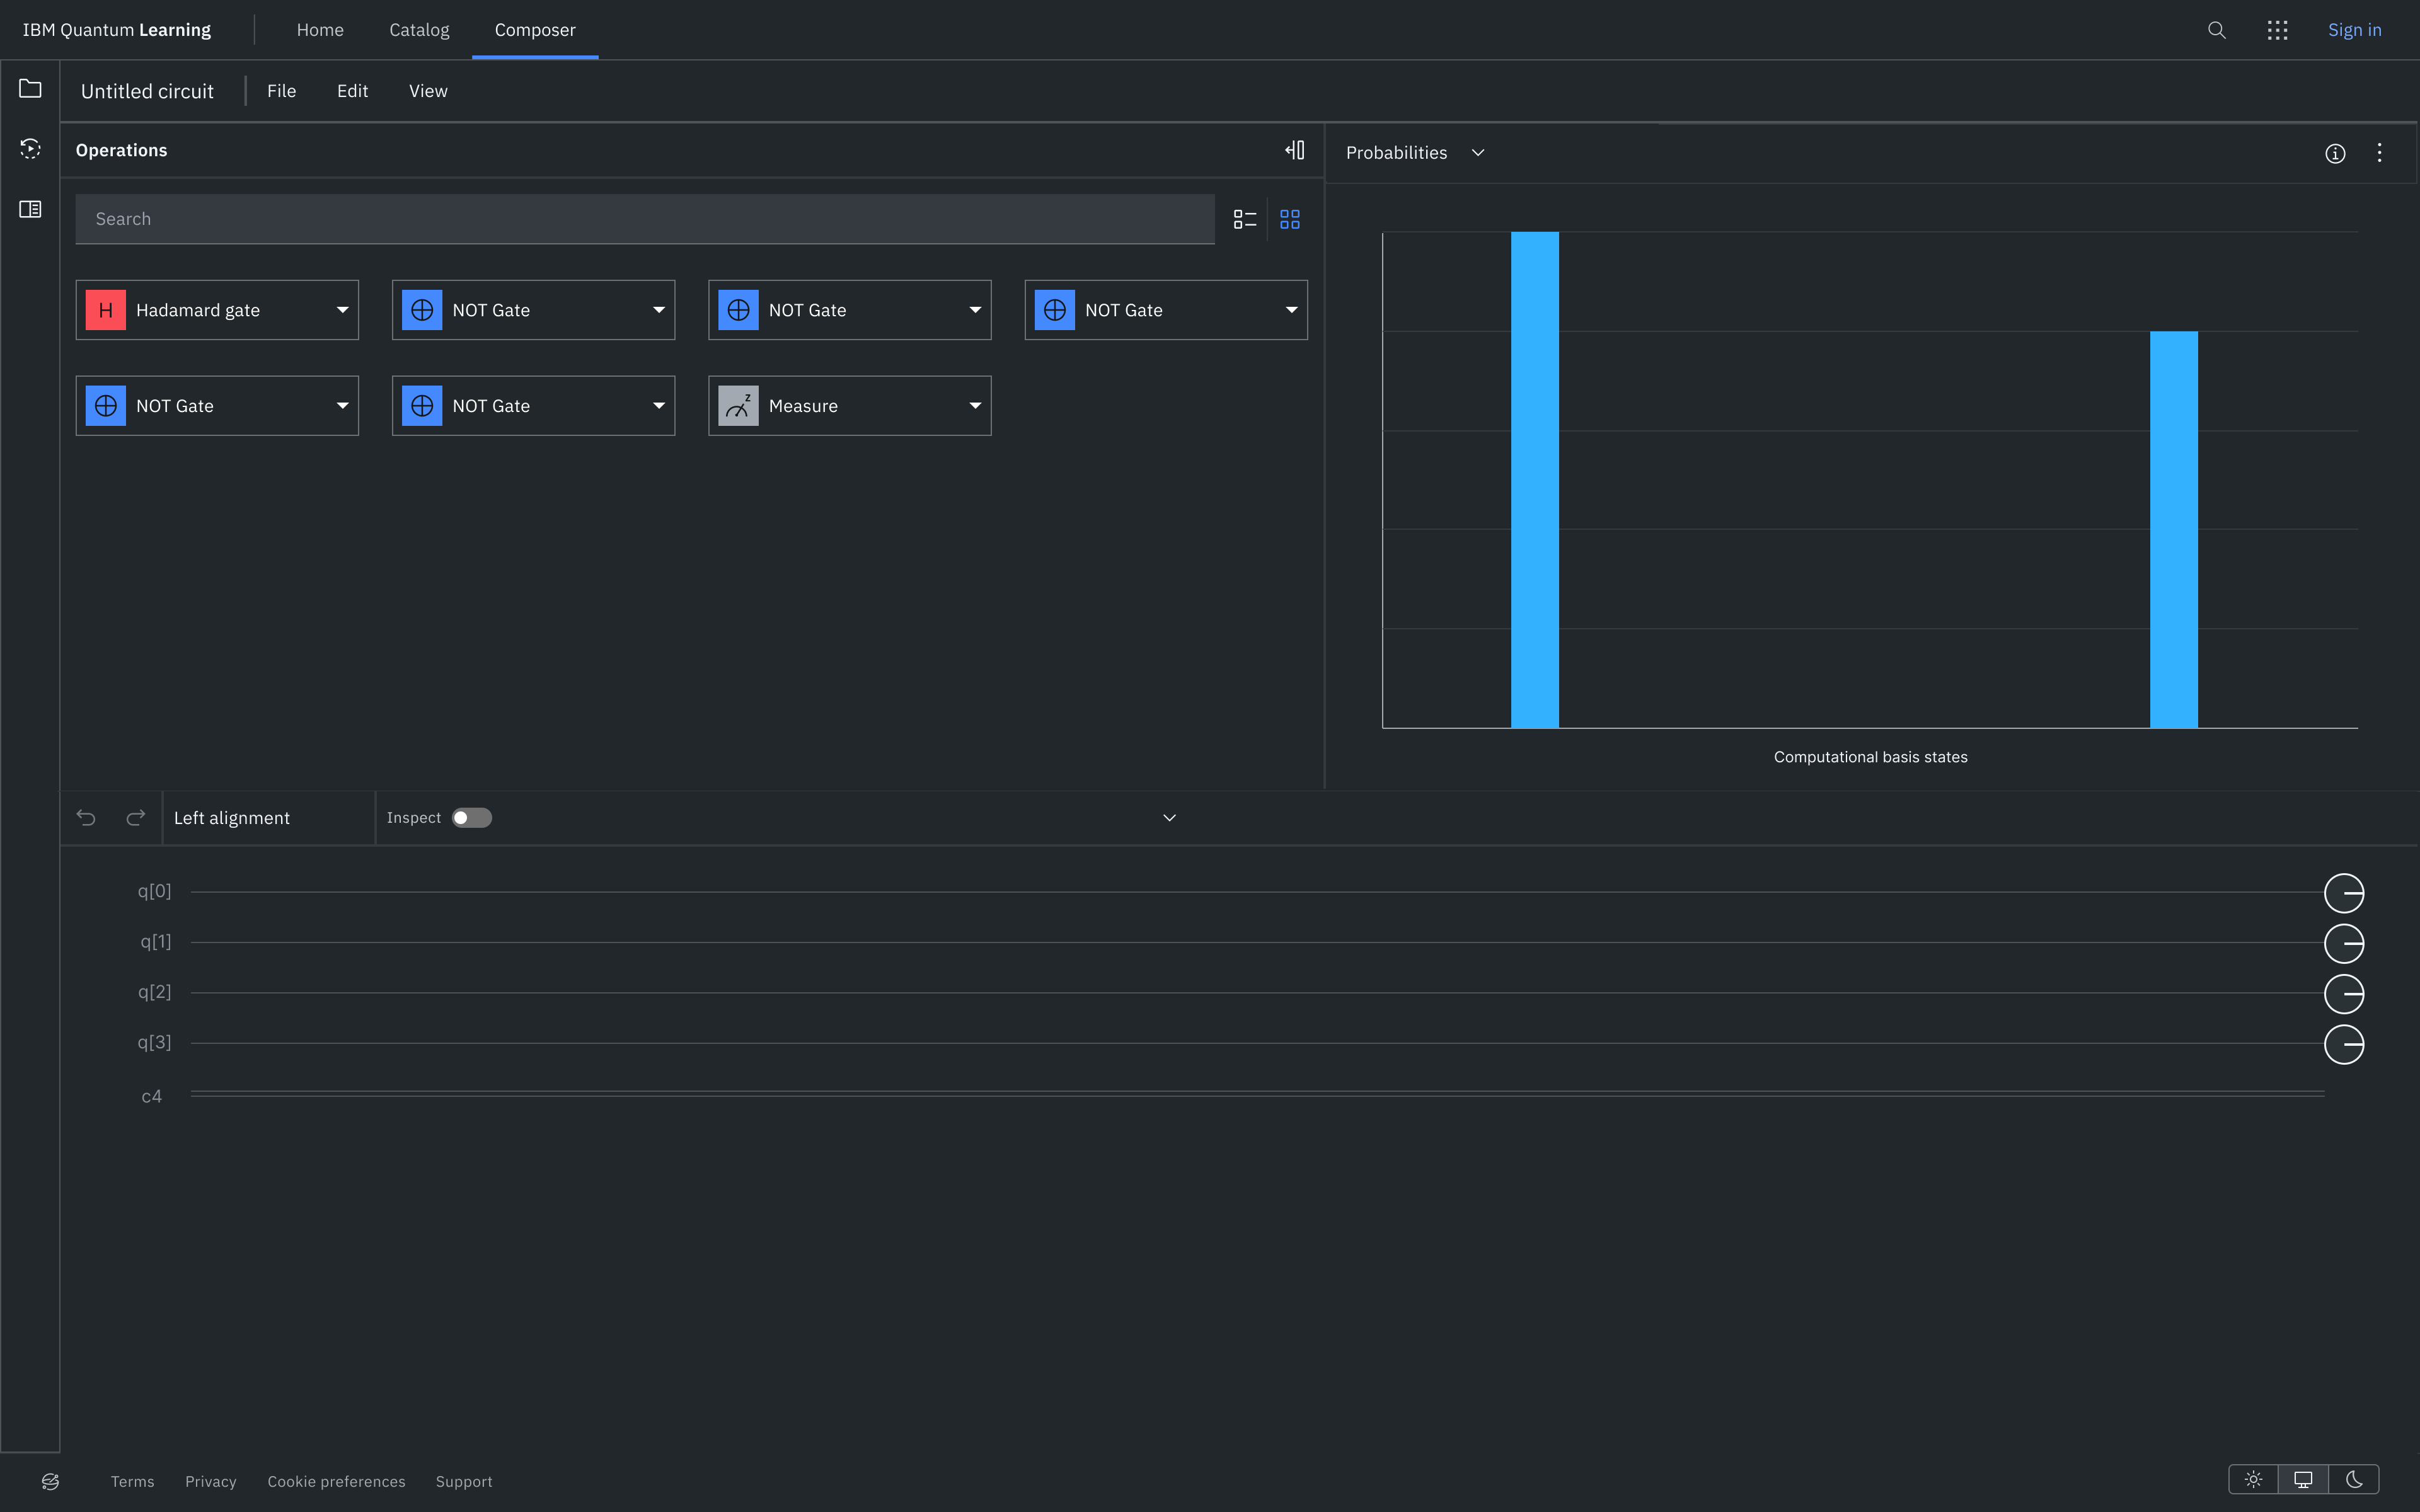Open the Probabilities info icon
Image resolution: width=2420 pixels, height=1512 pixels.
tap(2335, 153)
